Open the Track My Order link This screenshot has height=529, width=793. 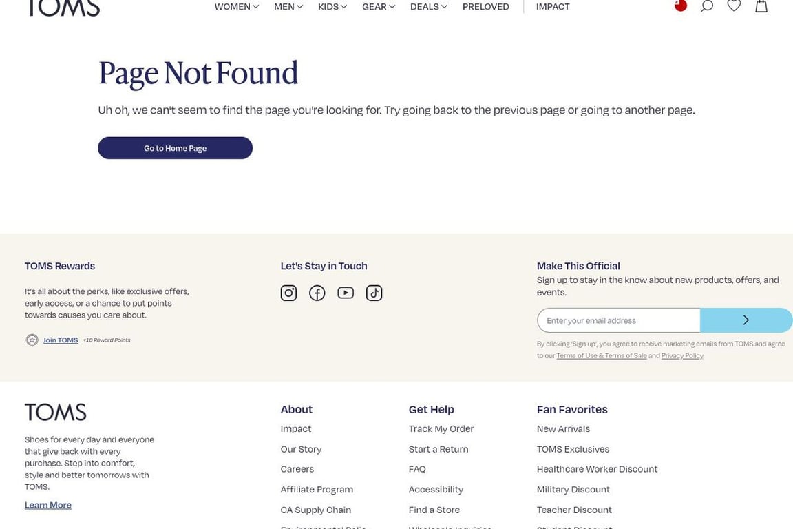[441, 428]
